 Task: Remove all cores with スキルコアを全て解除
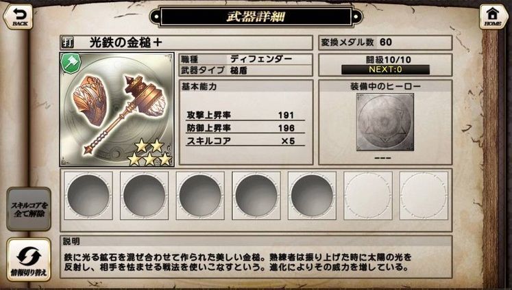click(x=29, y=209)
